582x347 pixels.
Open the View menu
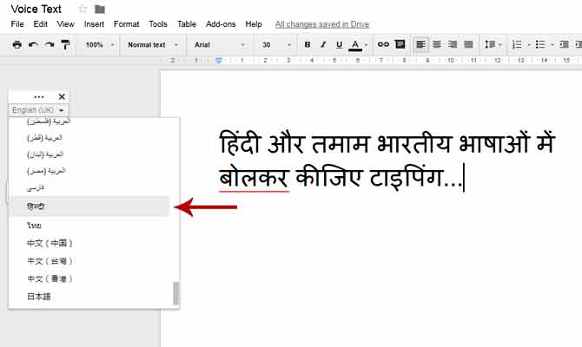(65, 24)
